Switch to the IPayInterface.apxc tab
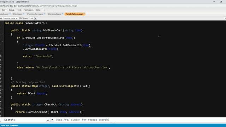This screenshot has height=127, width=226. pyautogui.click(x=35, y=14)
